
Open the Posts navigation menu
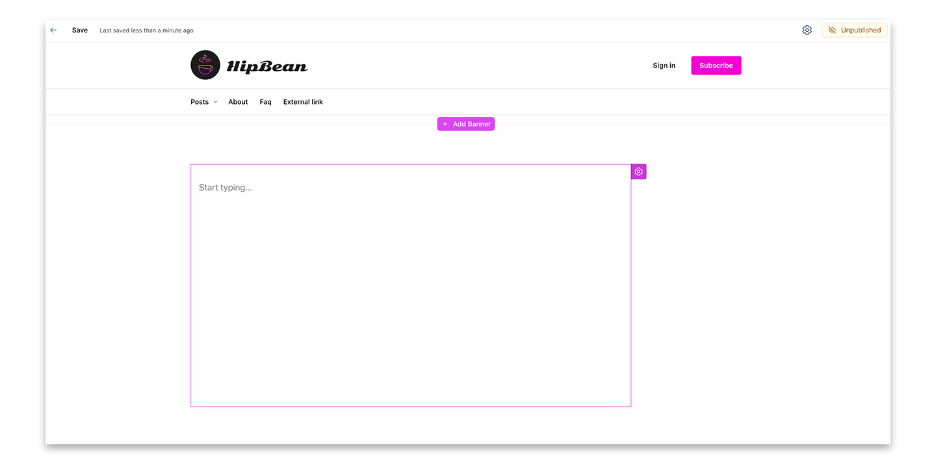[x=199, y=102]
